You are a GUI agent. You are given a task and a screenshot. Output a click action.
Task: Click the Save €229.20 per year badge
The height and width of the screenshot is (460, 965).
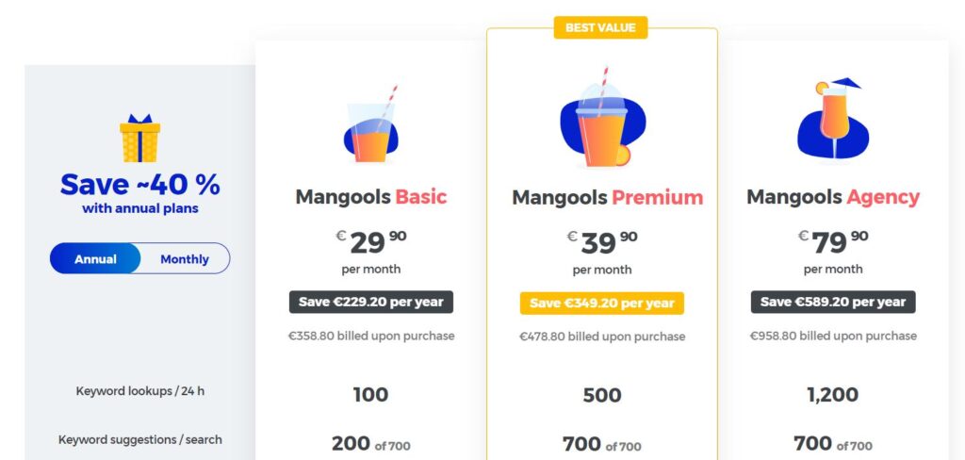370,302
